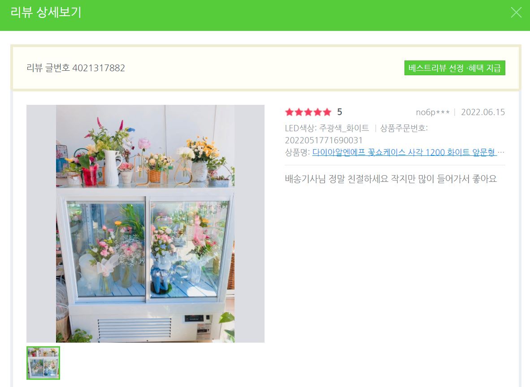This screenshot has width=530, height=387.
Task: Click the third red rating star
Action: 308,112
